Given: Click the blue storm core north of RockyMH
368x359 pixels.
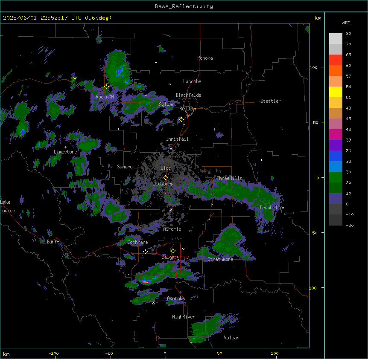Looking at the screenshot, I should (x=120, y=70).
